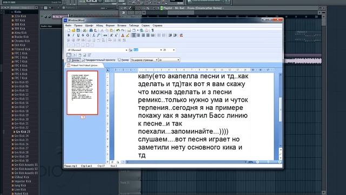Screen dimensions: 346x195
Task: Click the icon beside the font name box
Action: tap(130, 50)
